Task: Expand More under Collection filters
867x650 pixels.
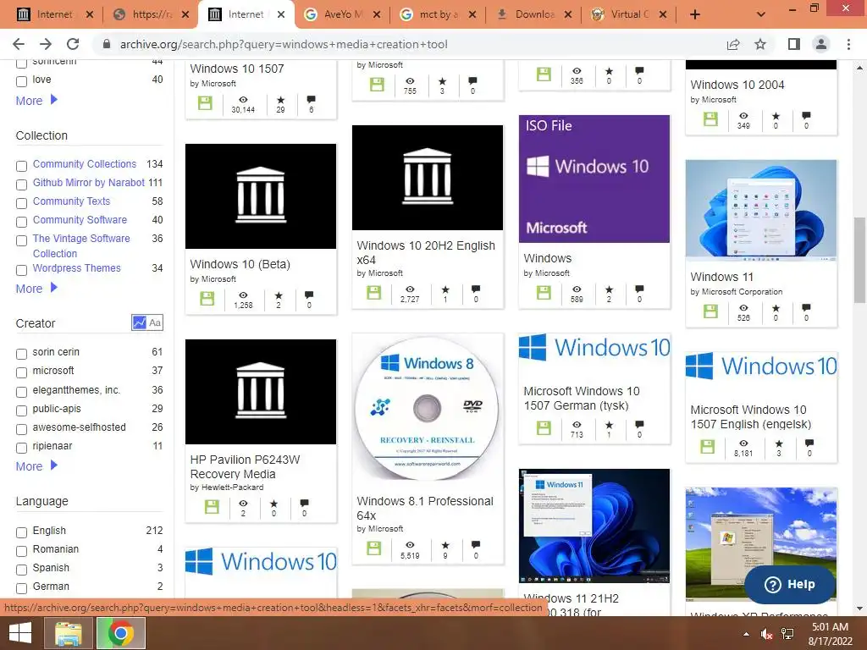Action: coord(36,289)
